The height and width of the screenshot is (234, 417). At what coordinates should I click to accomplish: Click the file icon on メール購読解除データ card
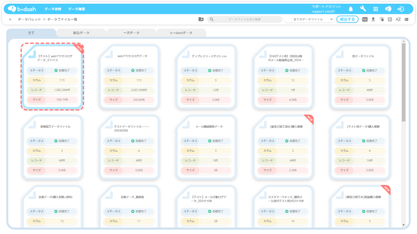pos(186,124)
